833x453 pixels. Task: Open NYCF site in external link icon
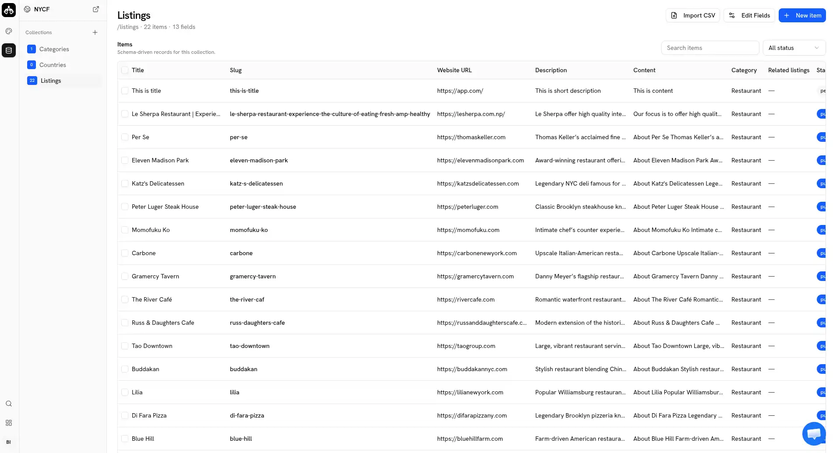coord(96,9)
